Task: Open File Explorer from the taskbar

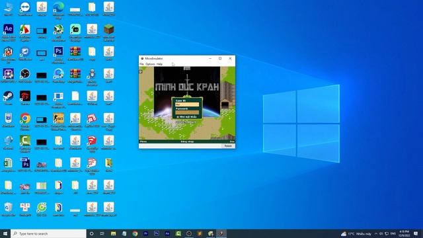Action: click(113, 233)
